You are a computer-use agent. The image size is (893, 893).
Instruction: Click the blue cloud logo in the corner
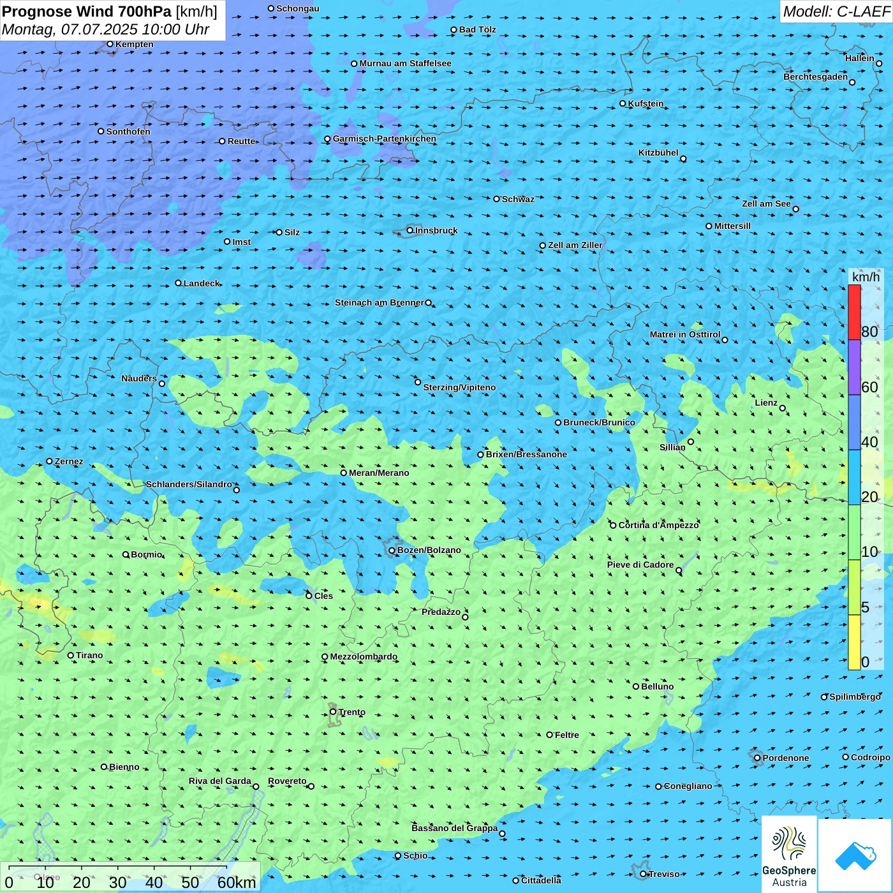(x=855, y=855)
